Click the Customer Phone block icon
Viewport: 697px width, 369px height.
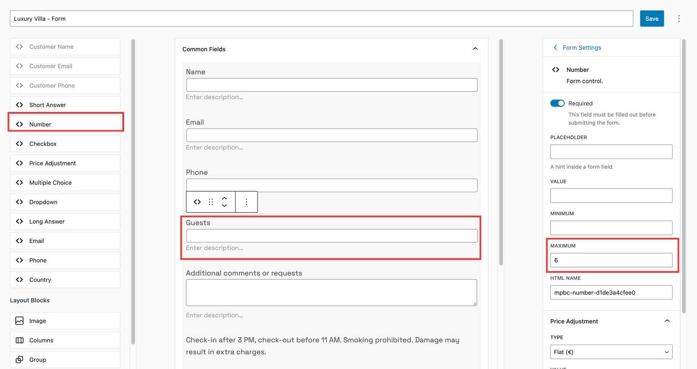click(19, 85)
